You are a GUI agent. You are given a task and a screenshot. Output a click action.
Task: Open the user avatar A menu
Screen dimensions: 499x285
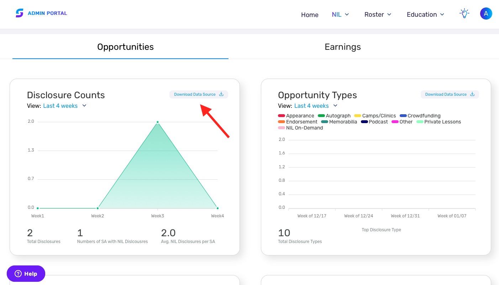pyautogui.click(x=486, y=14)
